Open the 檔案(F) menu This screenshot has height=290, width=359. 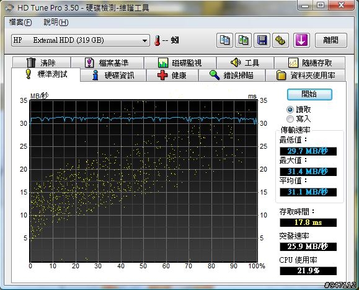tap(20, 22)
